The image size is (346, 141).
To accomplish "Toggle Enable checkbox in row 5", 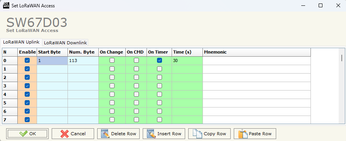I will [27, 102].
